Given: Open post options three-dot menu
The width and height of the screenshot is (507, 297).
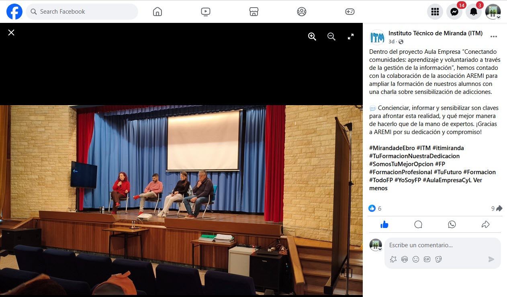Looking at the screenshot, I should click(494, 37).
